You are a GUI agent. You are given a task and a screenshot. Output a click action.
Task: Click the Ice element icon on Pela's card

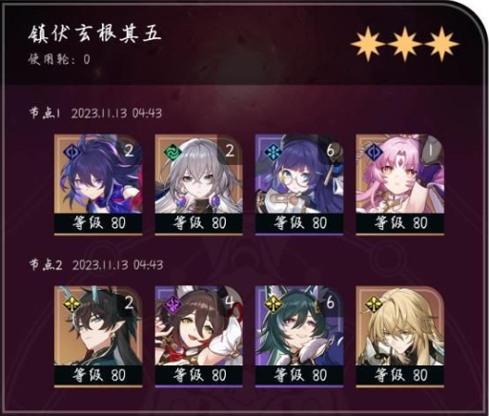click(x=273, y=153)
